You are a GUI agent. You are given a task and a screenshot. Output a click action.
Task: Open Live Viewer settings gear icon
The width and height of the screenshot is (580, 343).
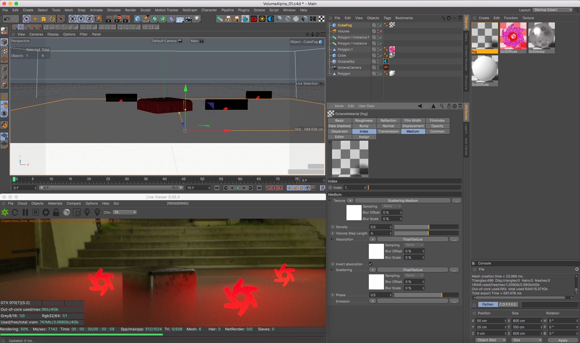46,212
